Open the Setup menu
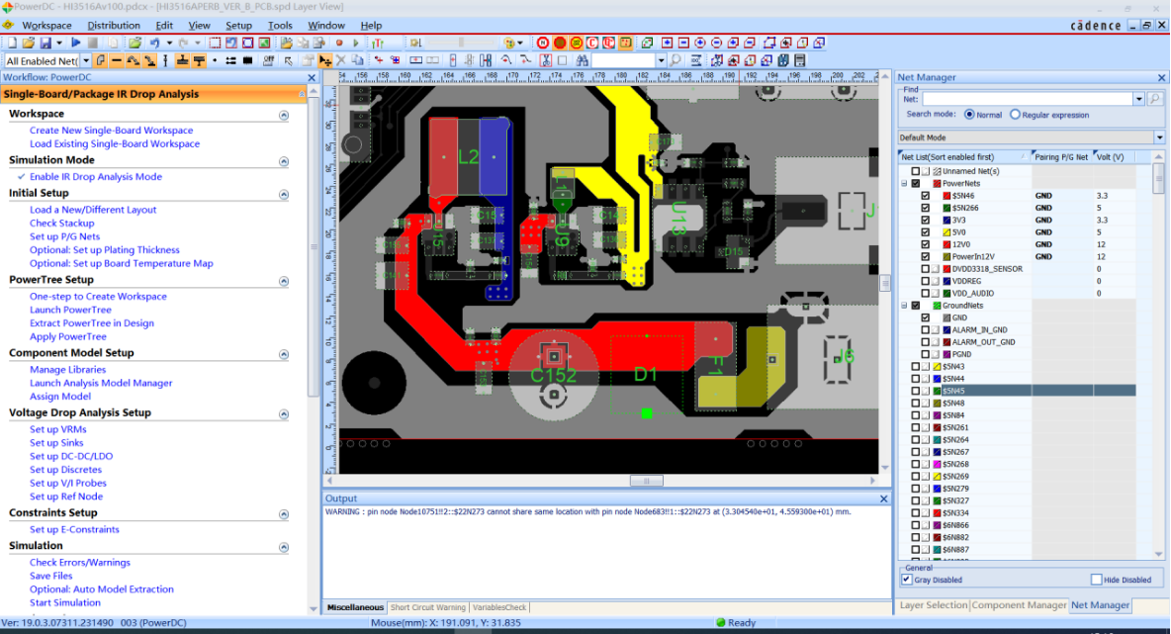1171x634 pixels. point(239,26)
